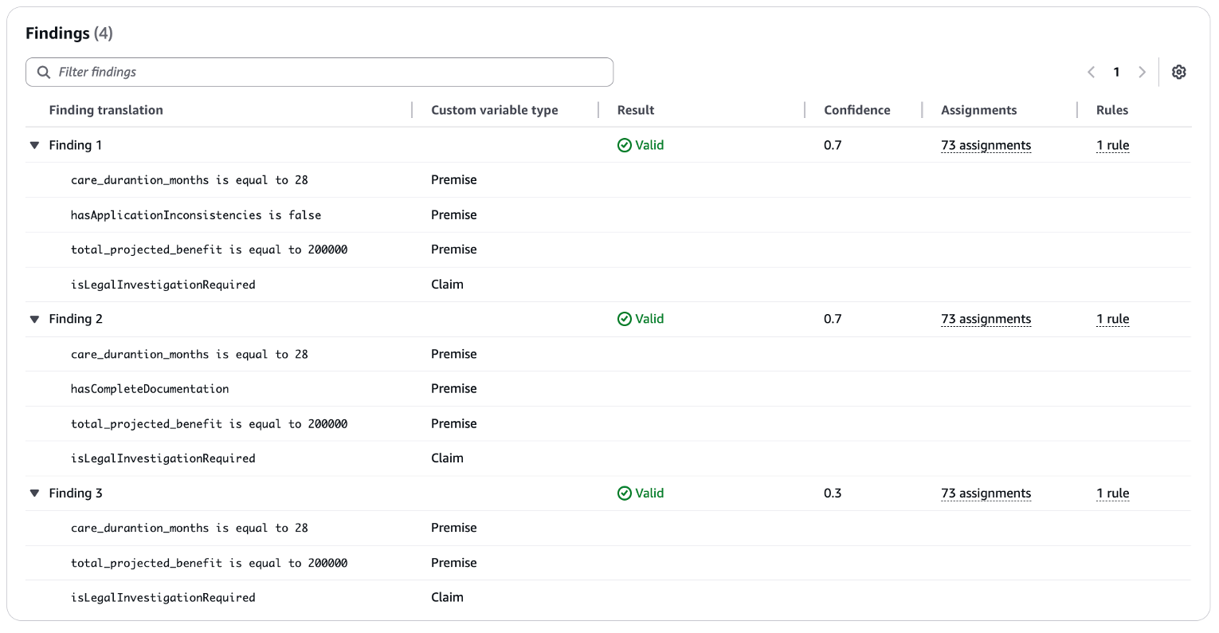The height and width of the screenshot is (633, 1219).
Task: Click into the Filter findings input
Action: [x=319, y=72]
